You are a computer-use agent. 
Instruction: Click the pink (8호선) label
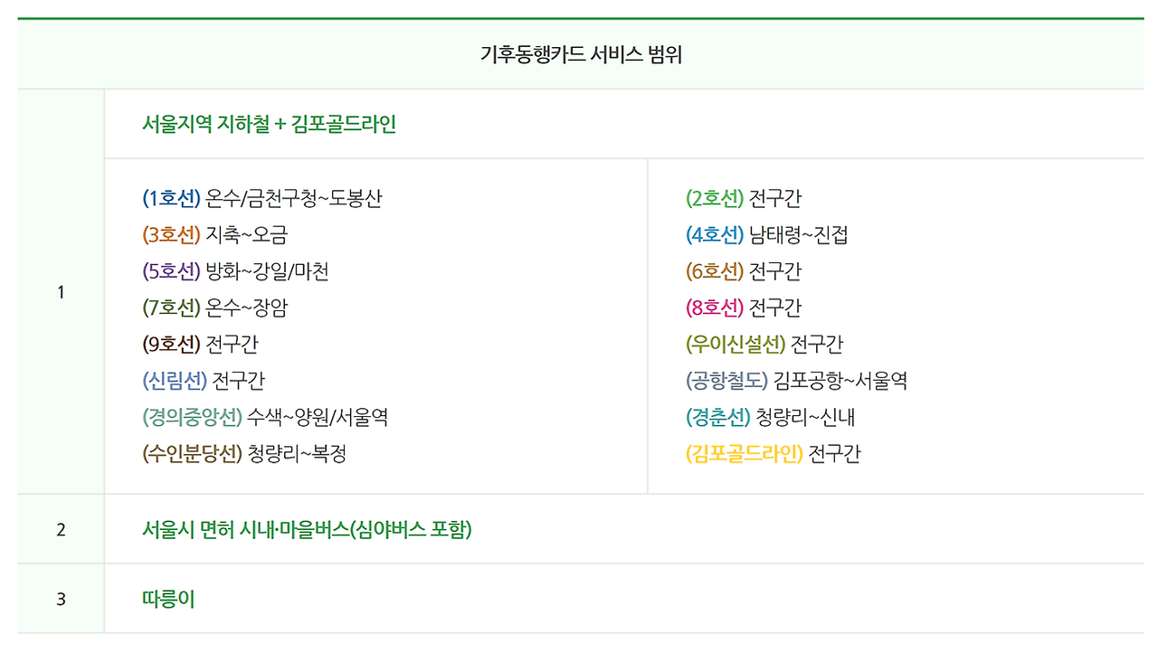715,308
